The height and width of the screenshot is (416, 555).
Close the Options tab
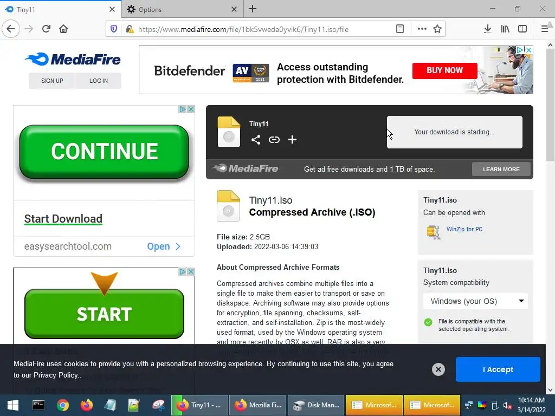click(234, 9)
